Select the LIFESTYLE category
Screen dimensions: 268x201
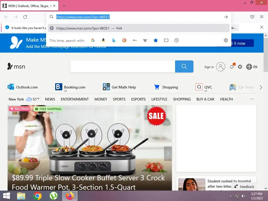coord(159,99)
